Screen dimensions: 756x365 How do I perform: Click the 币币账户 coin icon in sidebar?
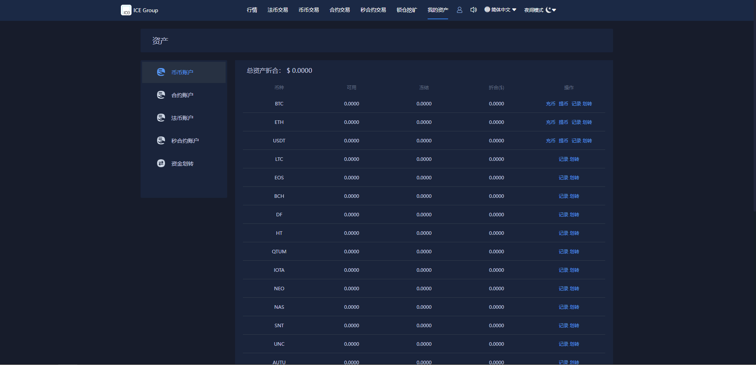pyautogui.click(x=161, y=72)
